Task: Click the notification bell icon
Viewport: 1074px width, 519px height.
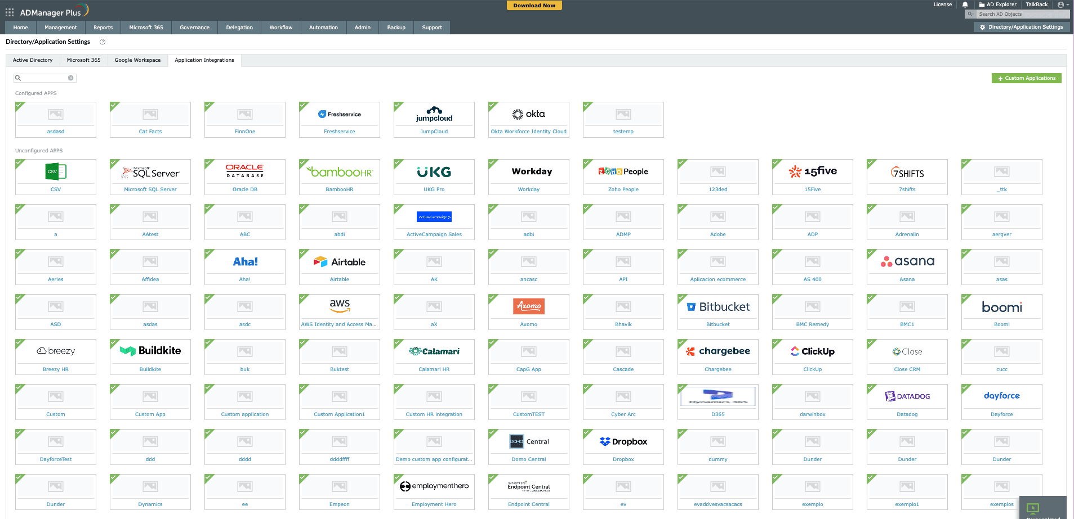Action: click(x=965, y=4)
